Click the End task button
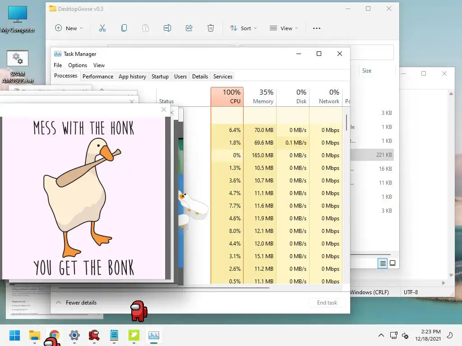 [x=327, y=302]
